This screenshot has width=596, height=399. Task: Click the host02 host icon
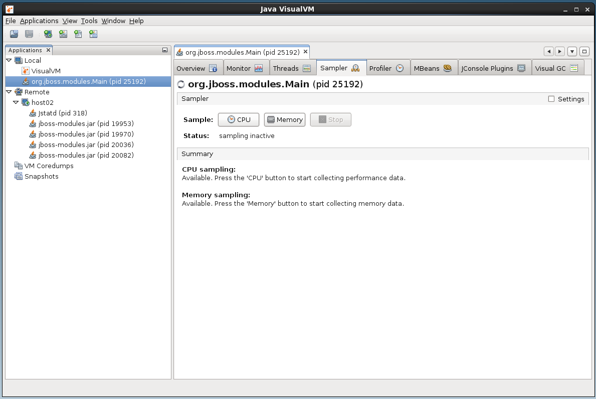(x=26, y=102)
